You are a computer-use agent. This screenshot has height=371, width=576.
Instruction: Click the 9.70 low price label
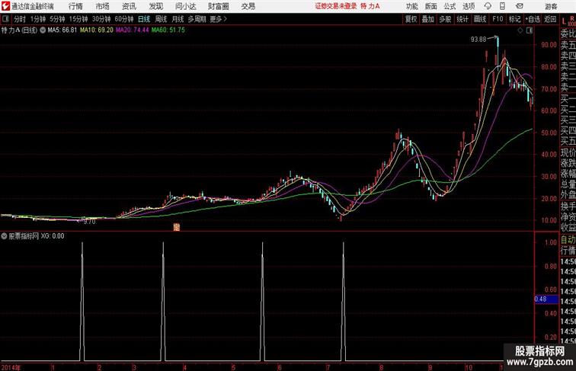[x=89, y=222]
